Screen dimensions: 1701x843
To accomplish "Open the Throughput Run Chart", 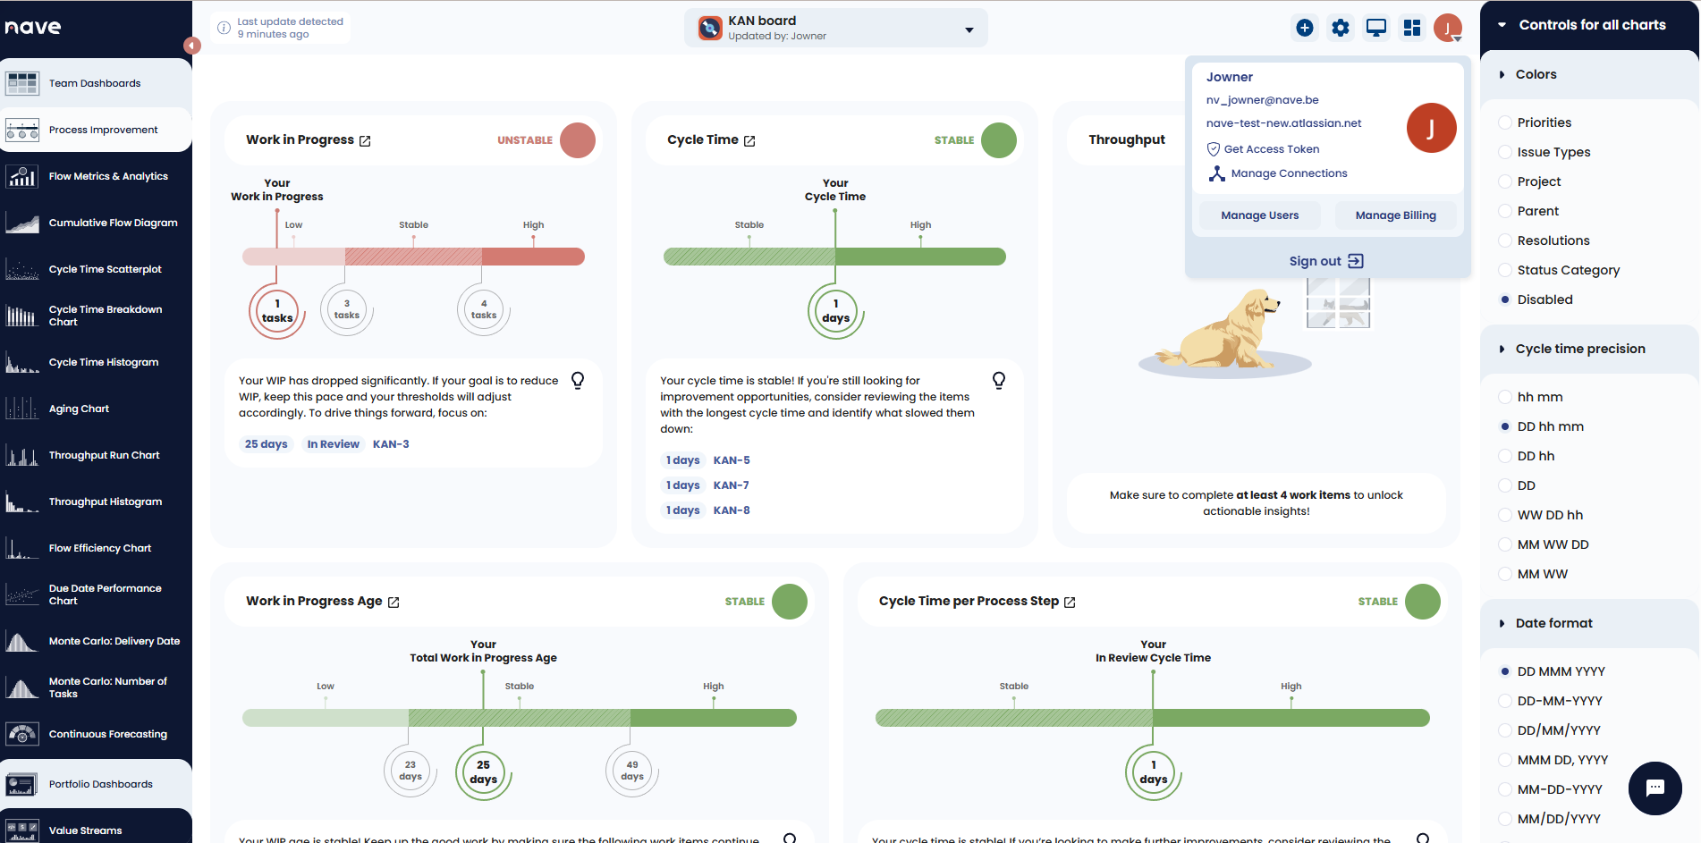I will point(103,455).
